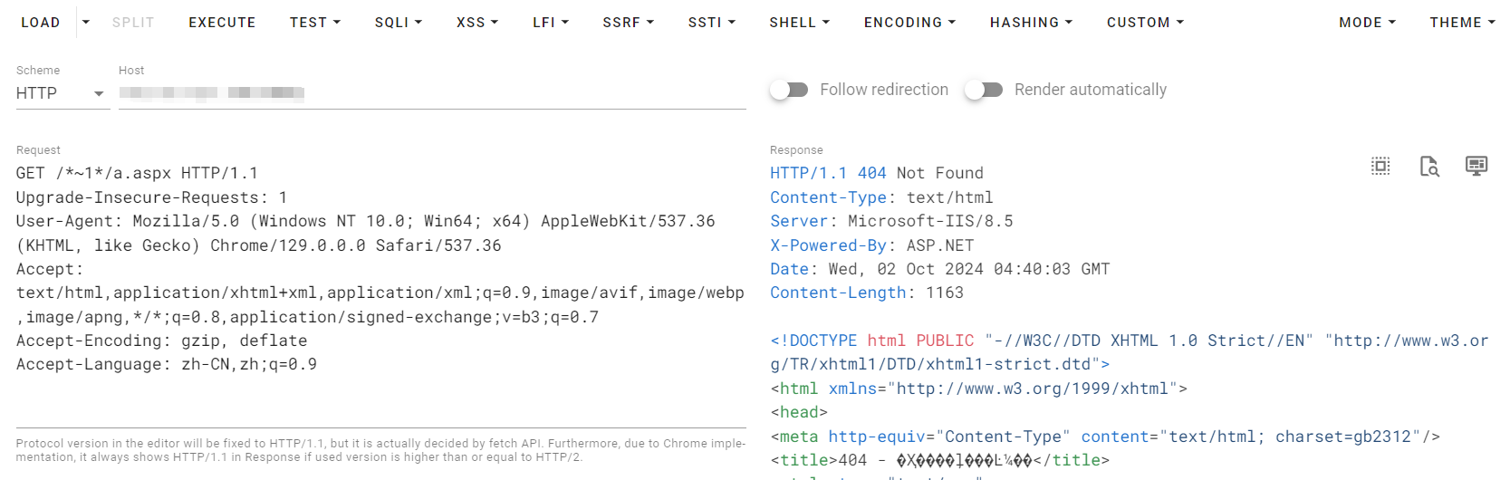This screenshot has height=480, width=1510.
Task: Open the ENCODING menu
Action: 909,22
